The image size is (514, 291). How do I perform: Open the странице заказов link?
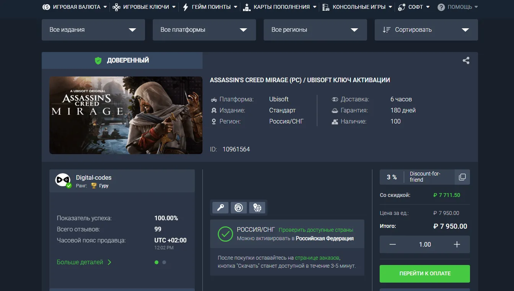(317, 258)
